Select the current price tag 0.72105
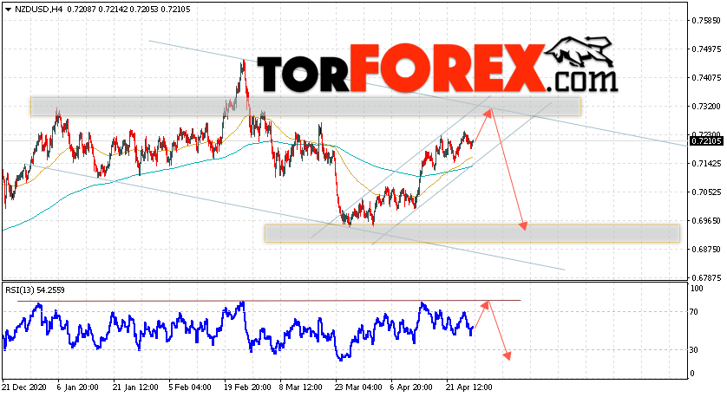 (706, 140)
